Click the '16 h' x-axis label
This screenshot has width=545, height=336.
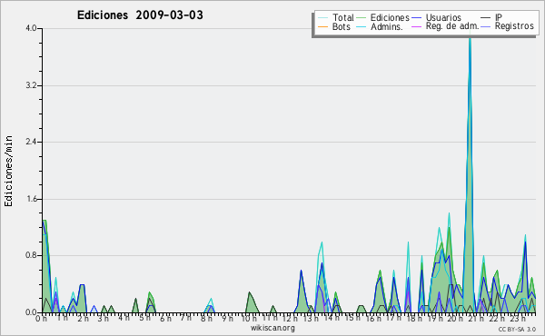point(373,319)
